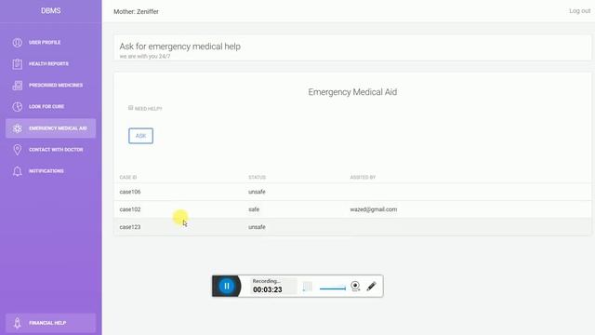
Task: Show Notifications menu item
Action: coord(46,171)
